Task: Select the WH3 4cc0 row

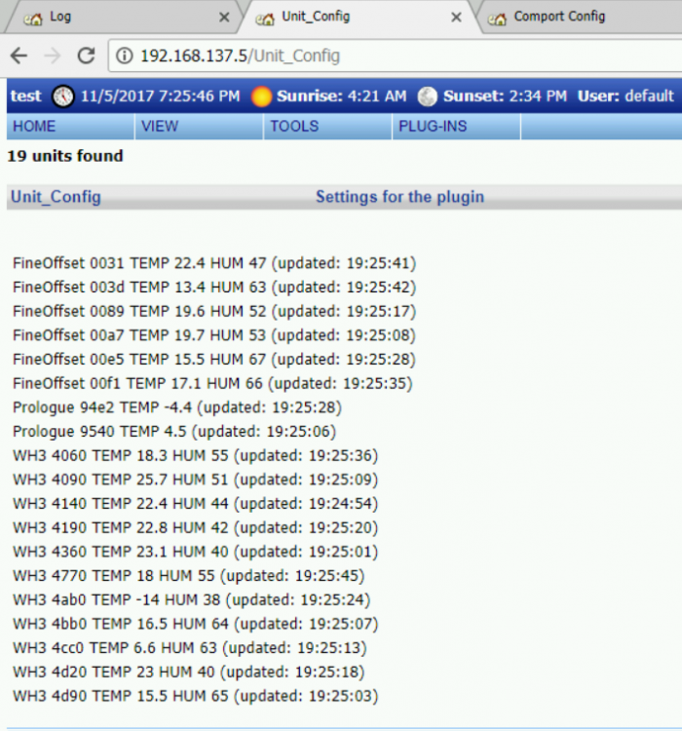Action: click(190, 648)
